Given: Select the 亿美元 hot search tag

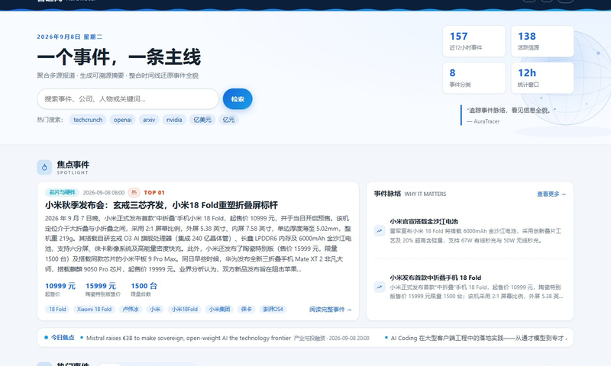Looking at the screenshot, I should click(202, 120).
